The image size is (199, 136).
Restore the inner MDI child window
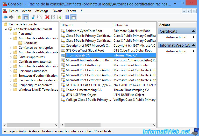(189, 11)
